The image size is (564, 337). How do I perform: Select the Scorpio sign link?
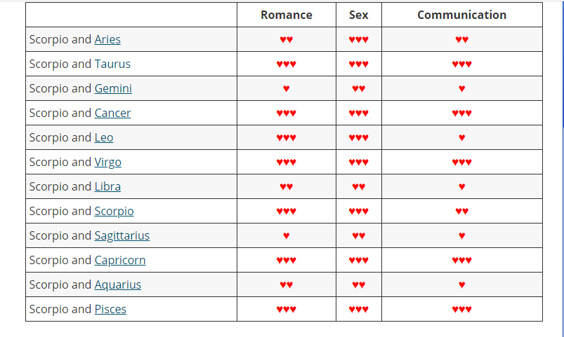(114, 211)
